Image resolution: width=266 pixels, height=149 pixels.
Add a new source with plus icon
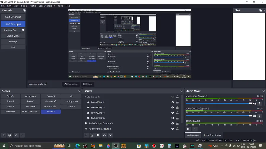coord(86,135)
